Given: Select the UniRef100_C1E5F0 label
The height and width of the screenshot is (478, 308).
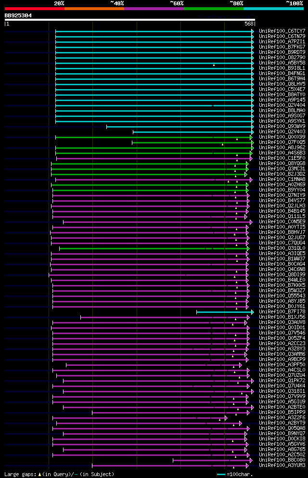Looking at the screenshot, I should [x=282, y=158].
